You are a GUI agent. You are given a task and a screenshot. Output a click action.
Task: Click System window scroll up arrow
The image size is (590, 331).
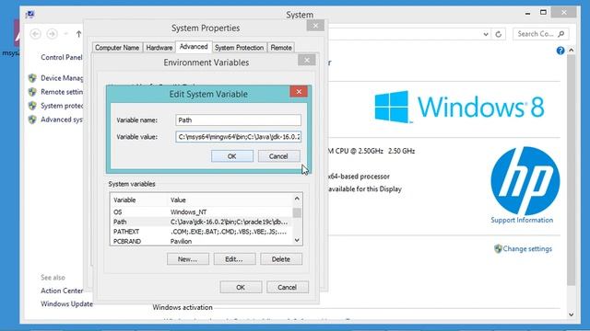(572, 50)
